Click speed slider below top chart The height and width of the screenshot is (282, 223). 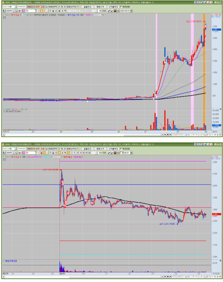point(178,135)
